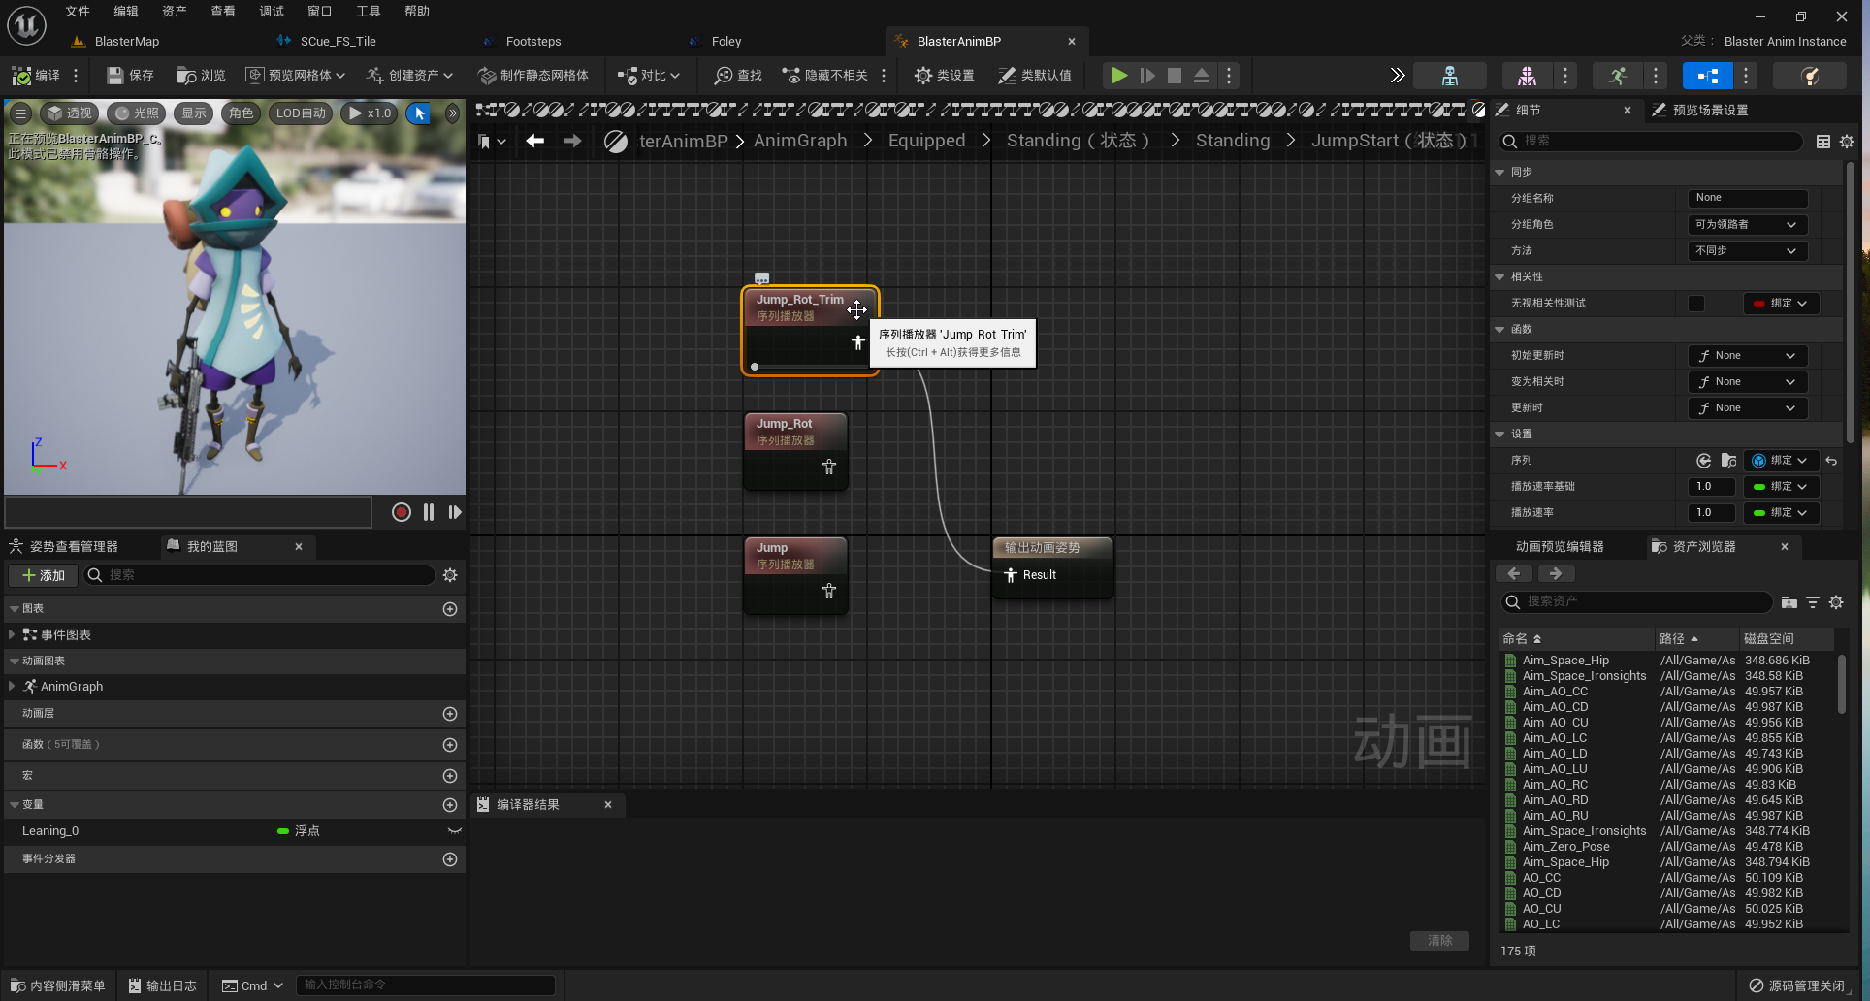Click the Jump_Rot_Trim timeline scrubber handle

click(755, 367)
